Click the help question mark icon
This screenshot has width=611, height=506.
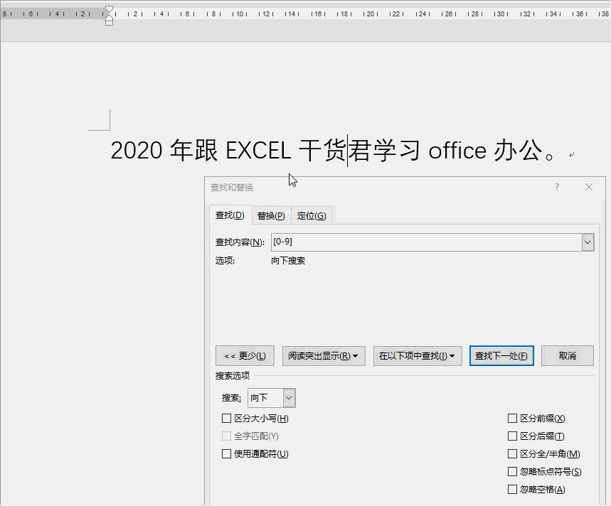[x=557, y=187]
